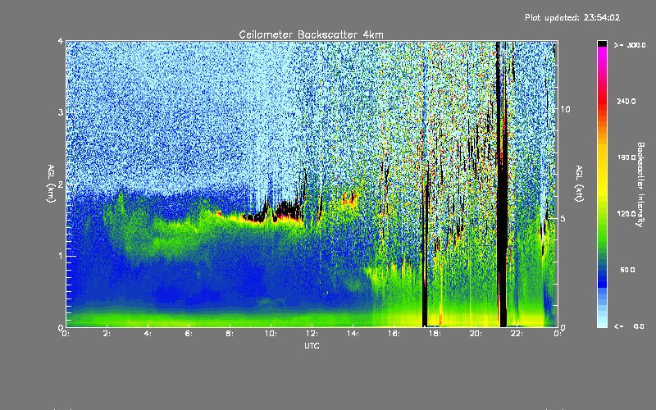
Task: Click the "4:" UTC tick label
Action: (148, 334)
